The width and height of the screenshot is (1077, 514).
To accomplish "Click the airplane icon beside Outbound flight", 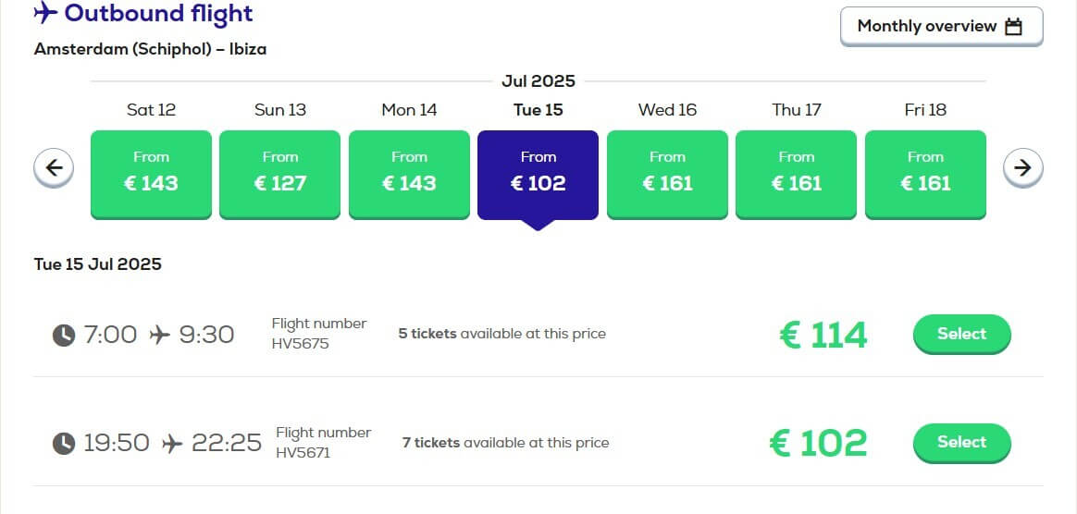I will click(x=45, y=12).
